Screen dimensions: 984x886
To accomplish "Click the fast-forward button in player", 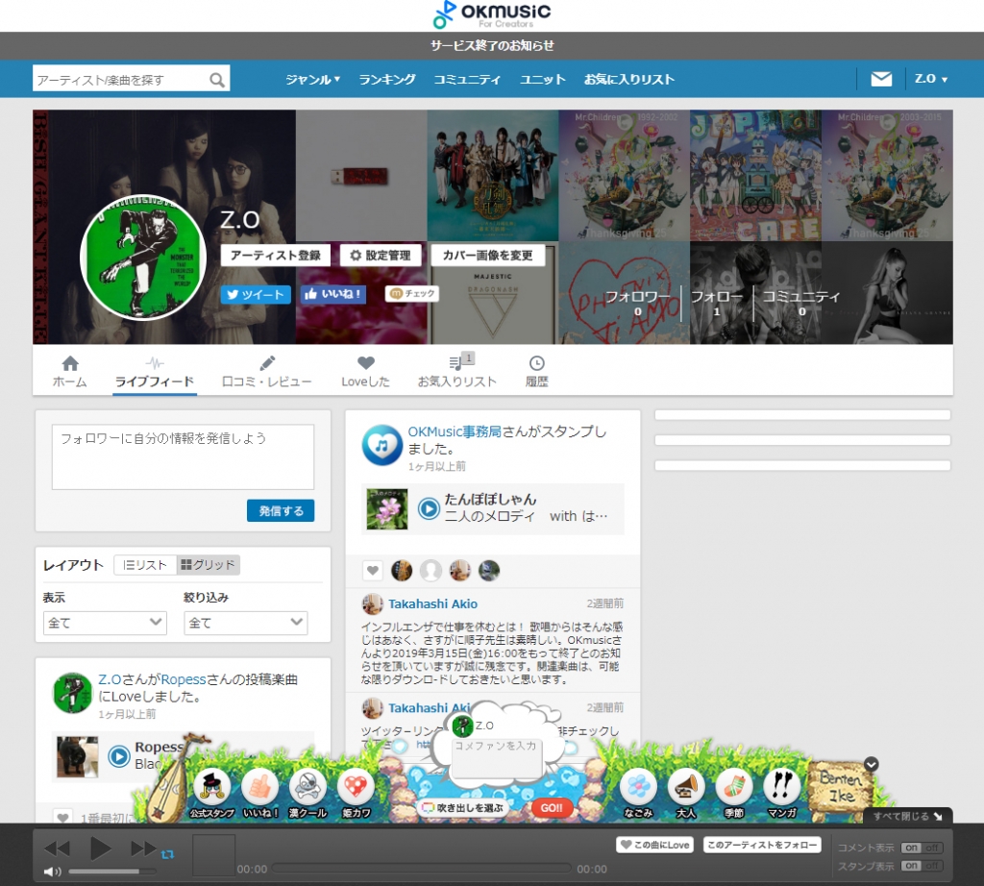I will coord(143,849).
